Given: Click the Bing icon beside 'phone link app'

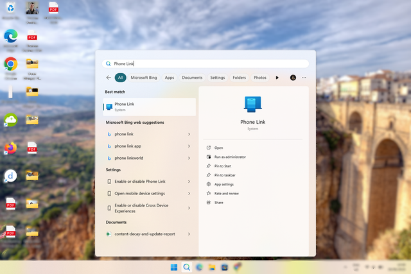Looking at the screenshot, I should pos(109,146).
